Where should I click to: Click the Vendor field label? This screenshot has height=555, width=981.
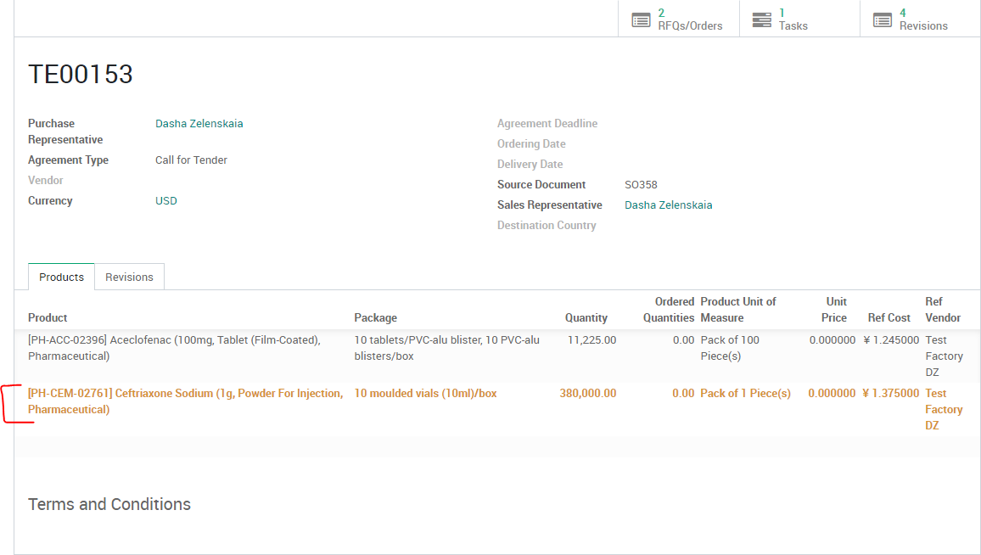pos(46,180)
